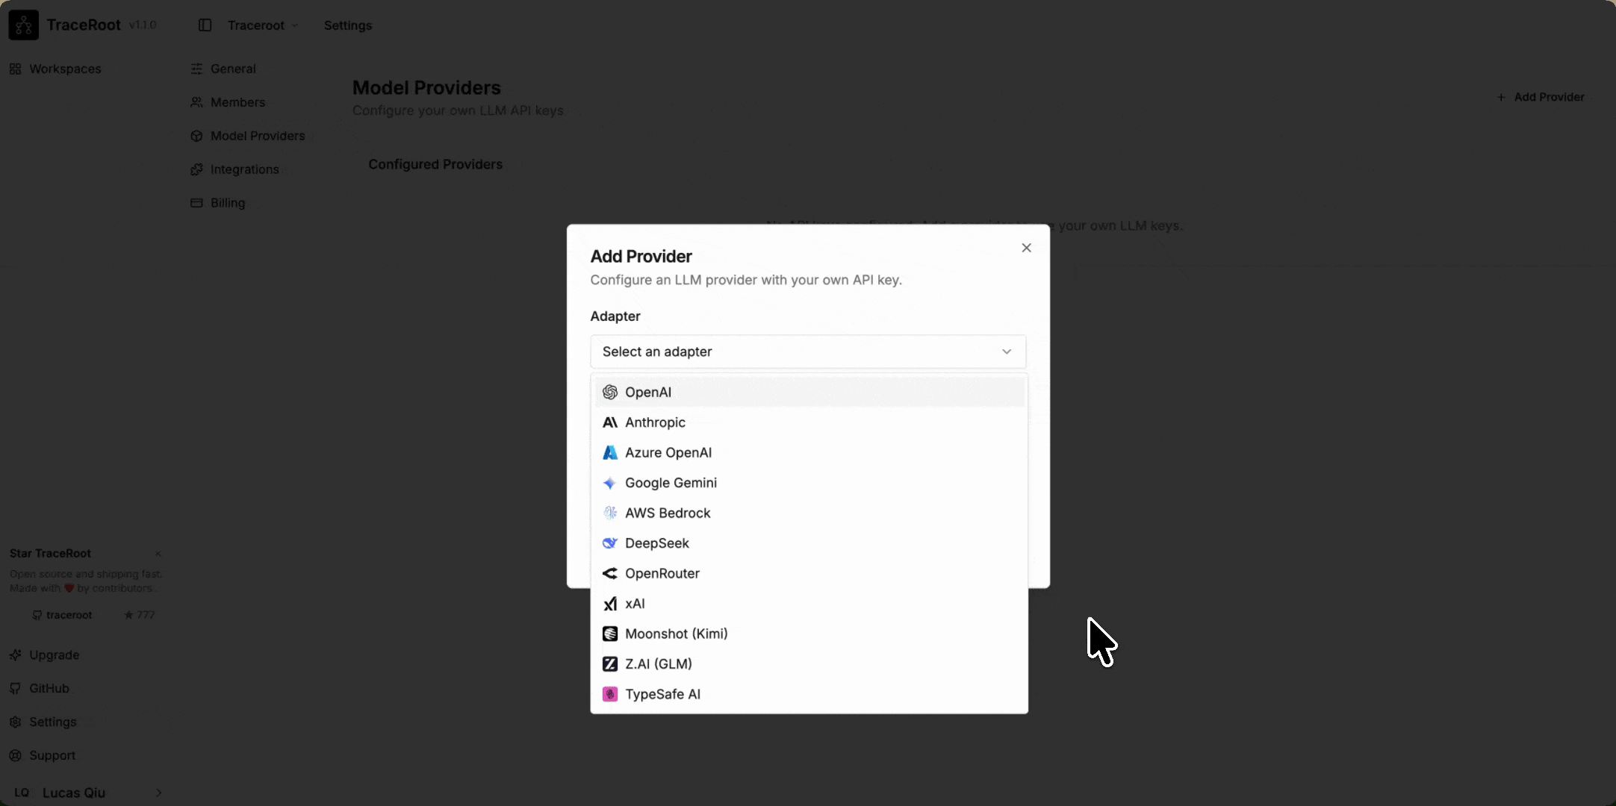
Task: Click Upgrade in the sidebar
Action: click(x=45, y=655)
